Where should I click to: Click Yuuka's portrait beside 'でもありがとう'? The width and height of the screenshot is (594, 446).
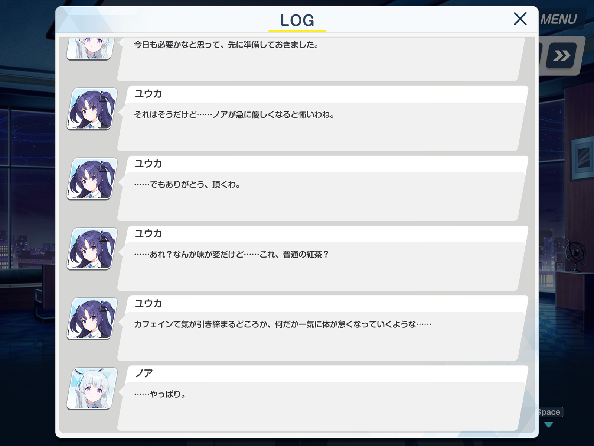point(92,179)
